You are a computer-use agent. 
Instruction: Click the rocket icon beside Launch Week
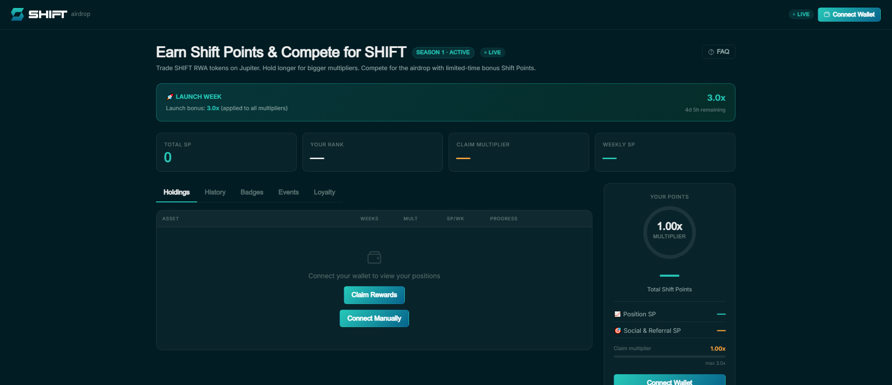[170, 97]
